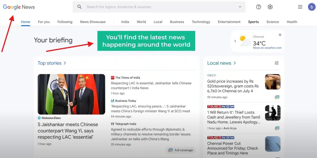Image resolution: width=317 pixels, height=158 pixels.
Task: Open the Technology news section
Action: 201,22
